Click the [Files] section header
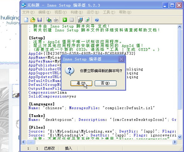 click(x=37, y=127)
